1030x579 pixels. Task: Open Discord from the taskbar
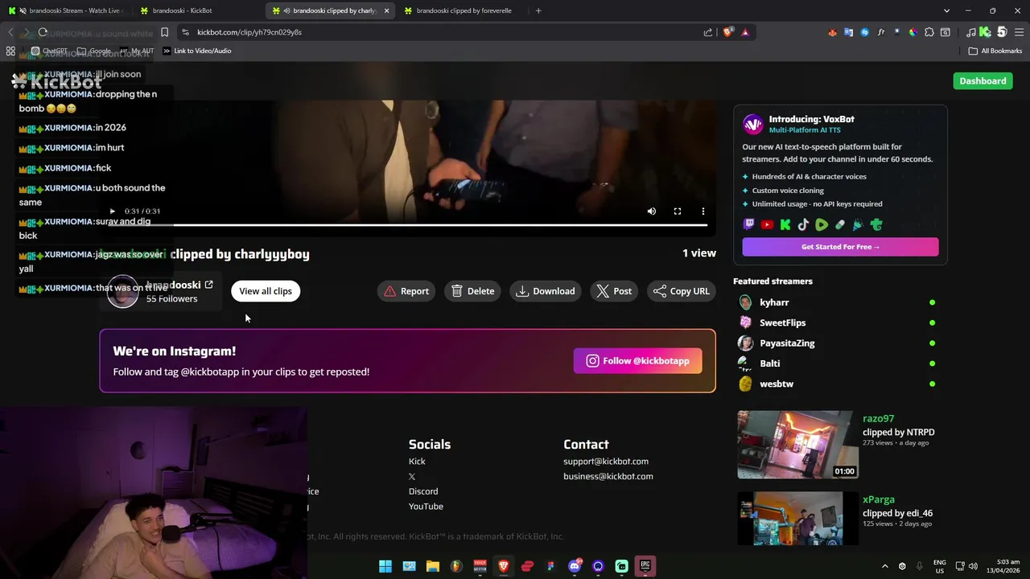click(x=575, y=566)
